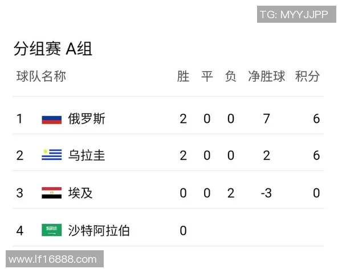Click the 胜 column header

[183, 76]
